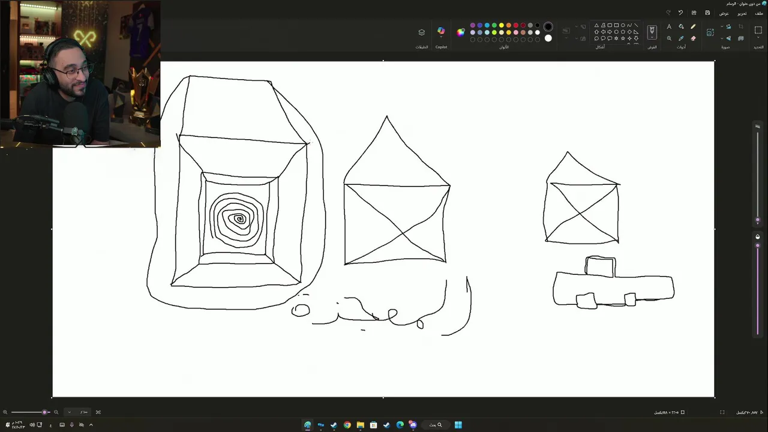Click the Crop image icon
The image size is (768, 432).
coord(741,26)
